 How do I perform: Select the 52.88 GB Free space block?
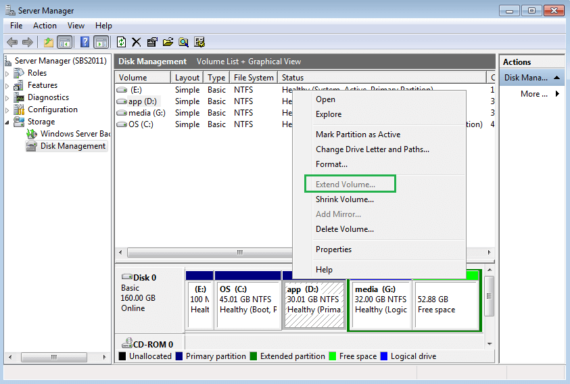(446, 304)
